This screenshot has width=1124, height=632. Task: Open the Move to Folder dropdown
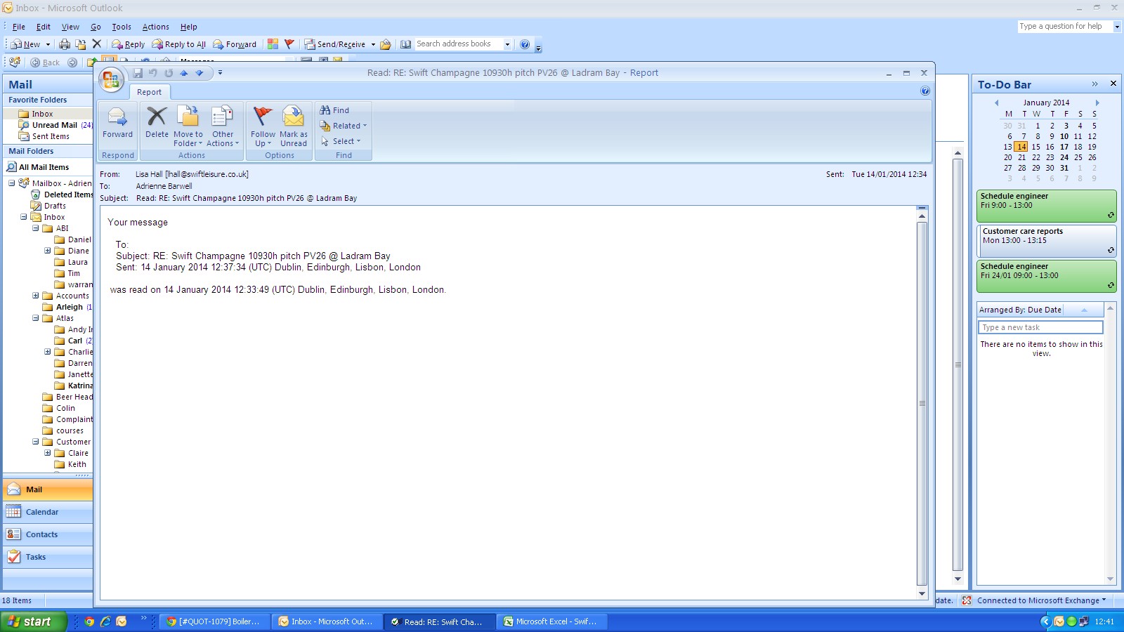(188, 126)
